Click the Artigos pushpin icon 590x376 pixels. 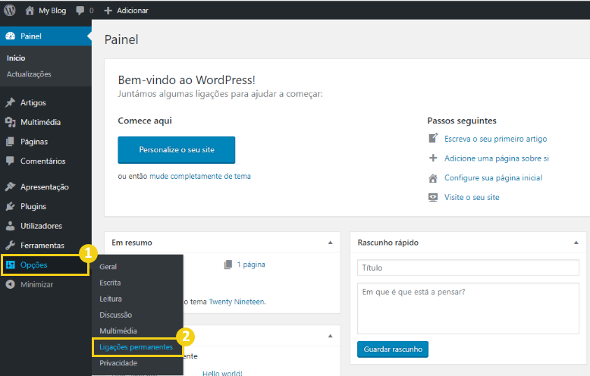point(11,102)
